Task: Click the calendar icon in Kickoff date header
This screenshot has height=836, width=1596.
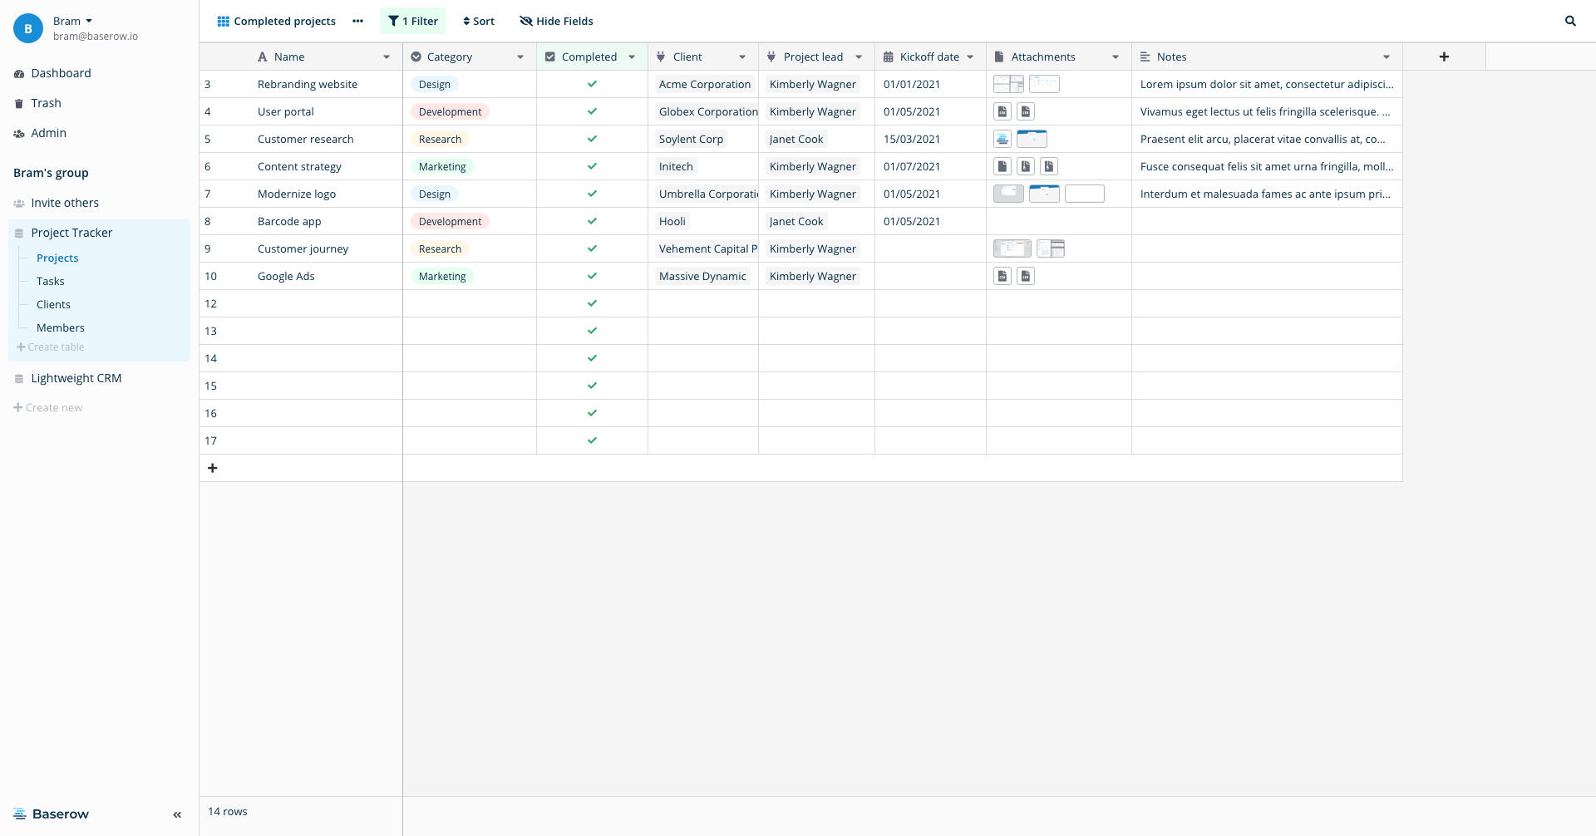Action: tap(889, 56)
